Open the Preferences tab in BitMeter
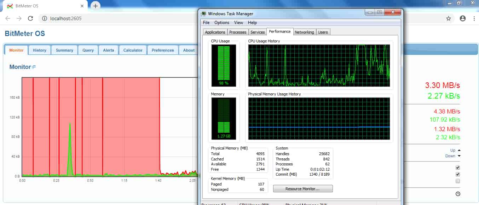 point(163,50)
